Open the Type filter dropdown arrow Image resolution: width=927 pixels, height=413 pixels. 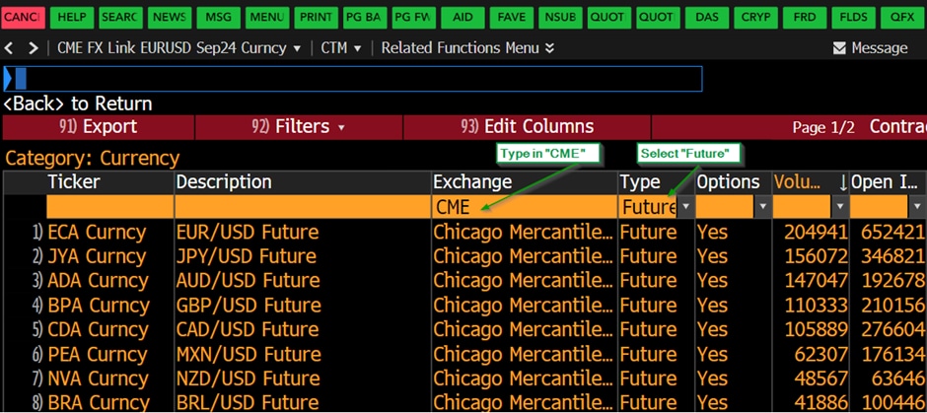coord(686,207)
